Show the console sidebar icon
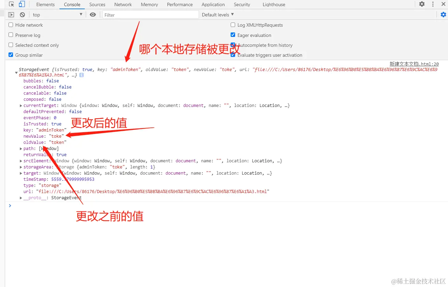Screen dimensions: 448x287 click(11, 15)
